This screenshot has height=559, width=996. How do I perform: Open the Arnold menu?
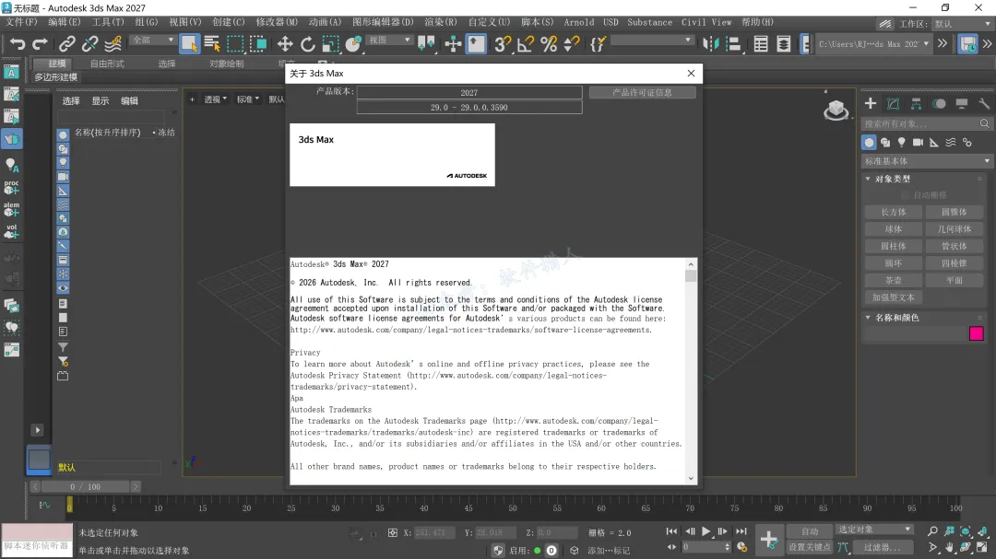(x=579, y=22)
